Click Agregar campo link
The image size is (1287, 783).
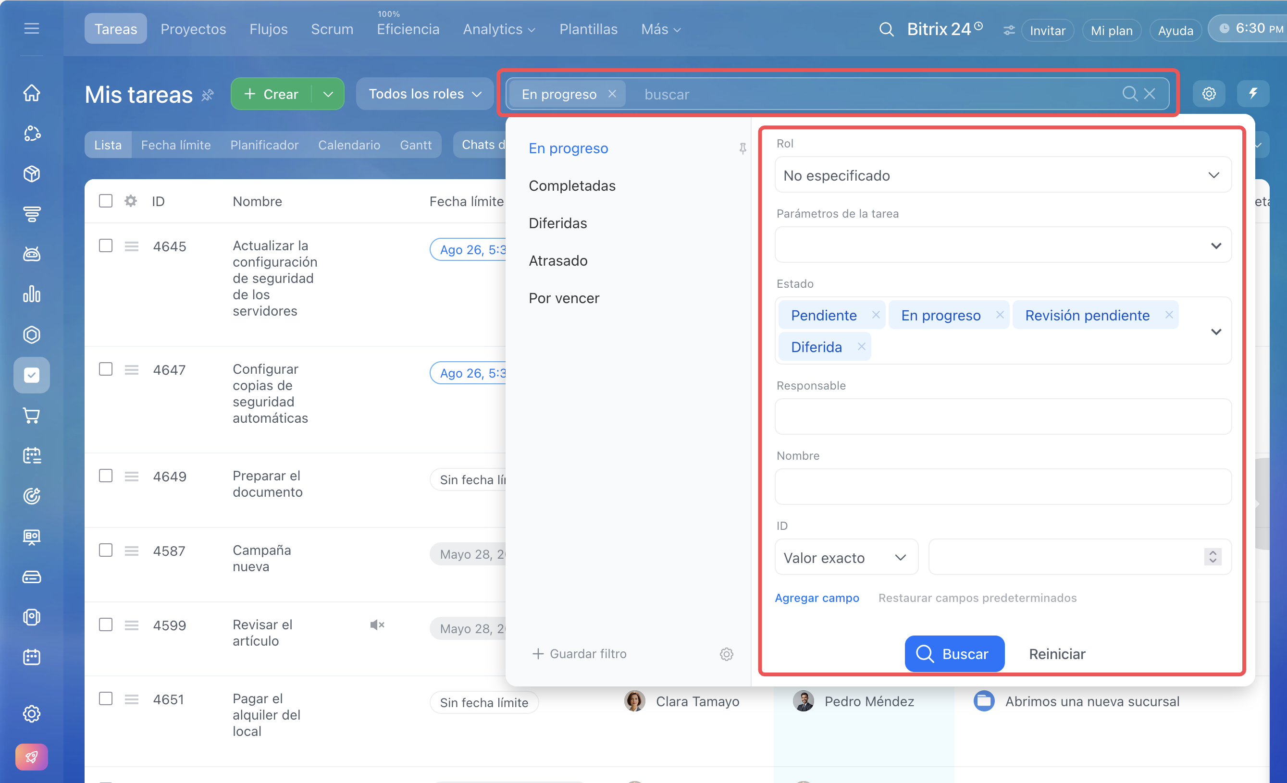tap(817, 598)
